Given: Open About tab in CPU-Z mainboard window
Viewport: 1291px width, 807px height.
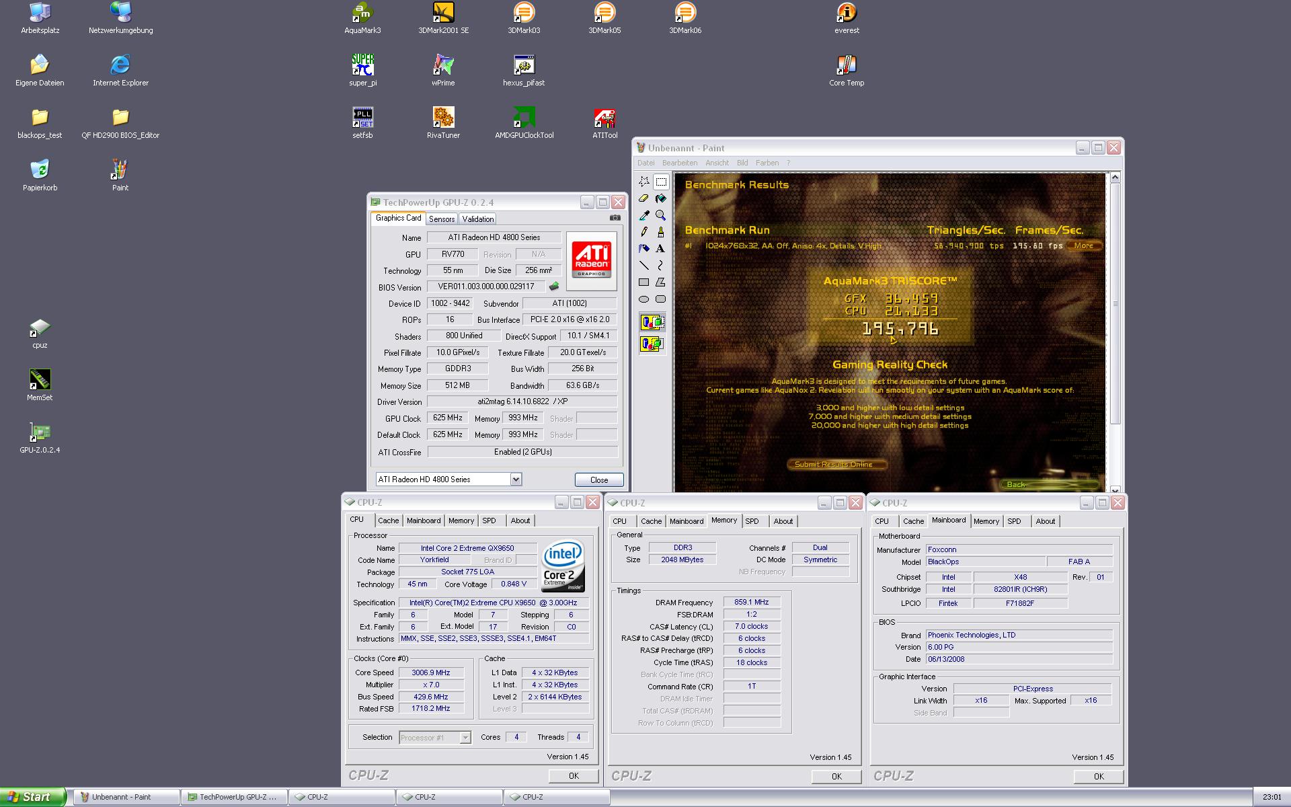Looking at the screenshot, I should [x=1045, y=521].
